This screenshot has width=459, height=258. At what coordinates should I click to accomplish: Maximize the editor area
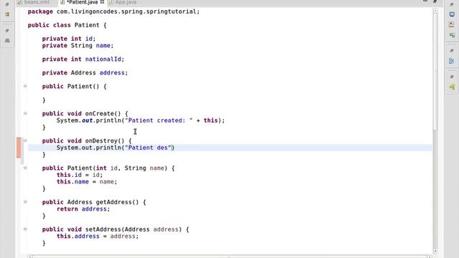point(435,1)
